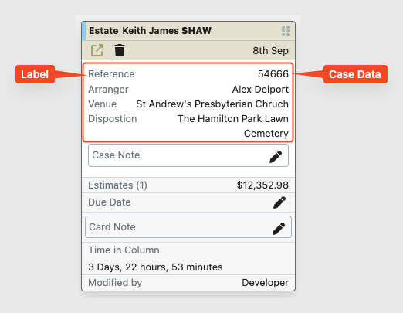Select the reference number 54666
This screenshot has height=313, width=403.
273,74
